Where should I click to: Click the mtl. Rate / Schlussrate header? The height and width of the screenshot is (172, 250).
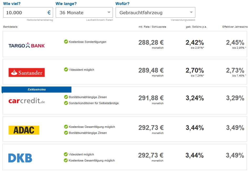pos(152,27)
